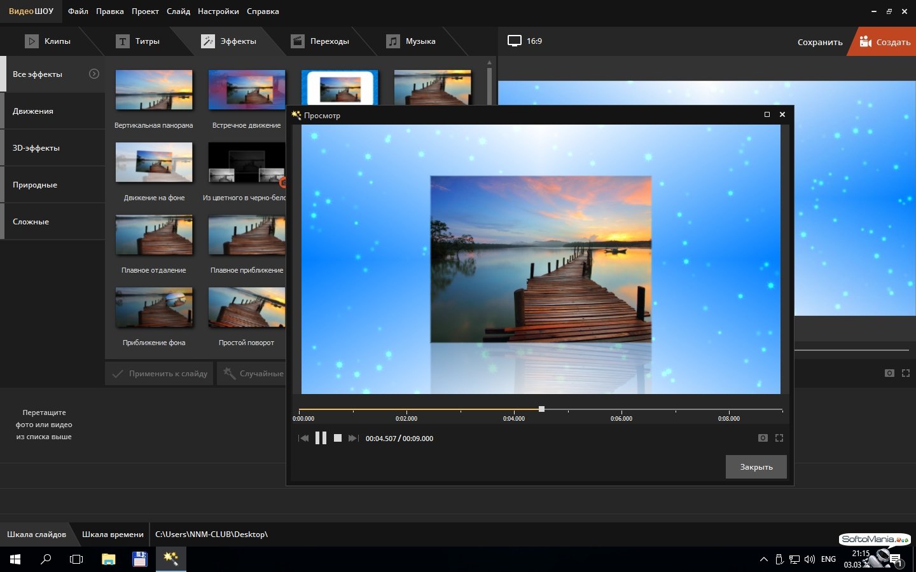
Task: Pause the preview playback
Action: point(321,438)
